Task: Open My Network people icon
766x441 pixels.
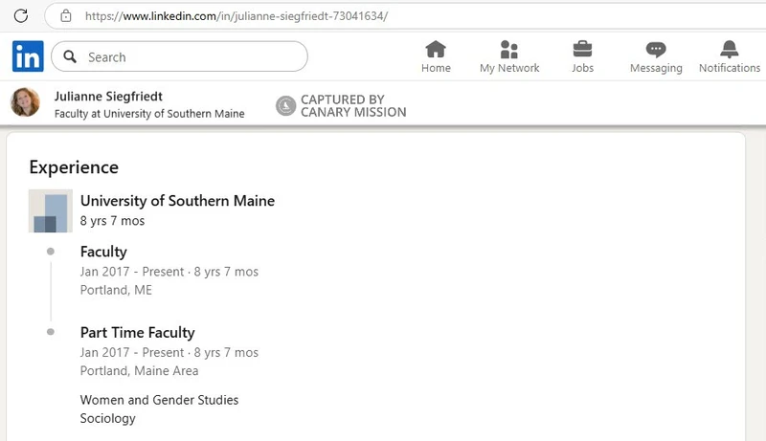Action: point(509,50)
